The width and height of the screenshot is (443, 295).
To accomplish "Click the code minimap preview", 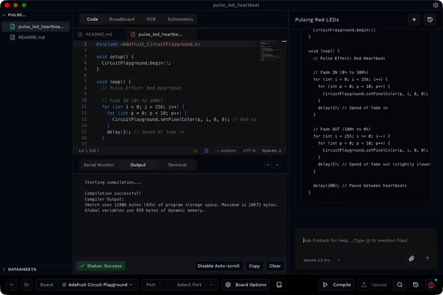I will point(270,51).
